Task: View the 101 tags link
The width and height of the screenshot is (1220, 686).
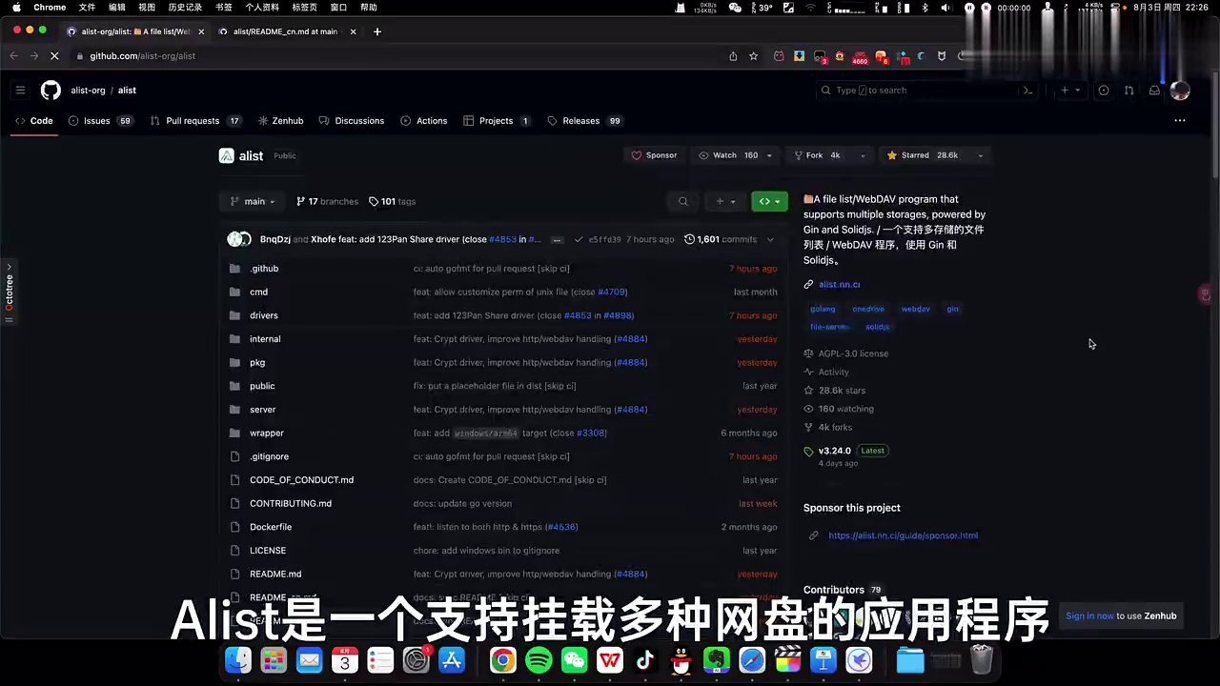Action: (x=392, y=201)
